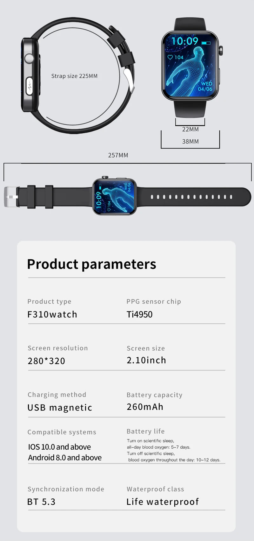
Task: Click the row of strap adjustment holes
Action: [191, 197]
